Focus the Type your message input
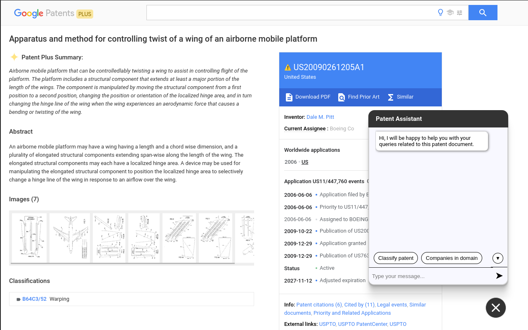Screen dimensions: 528x330 (x=431, y=276)
